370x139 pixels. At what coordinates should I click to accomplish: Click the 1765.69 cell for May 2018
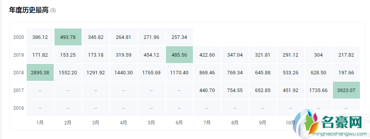[x=152, y=72]
